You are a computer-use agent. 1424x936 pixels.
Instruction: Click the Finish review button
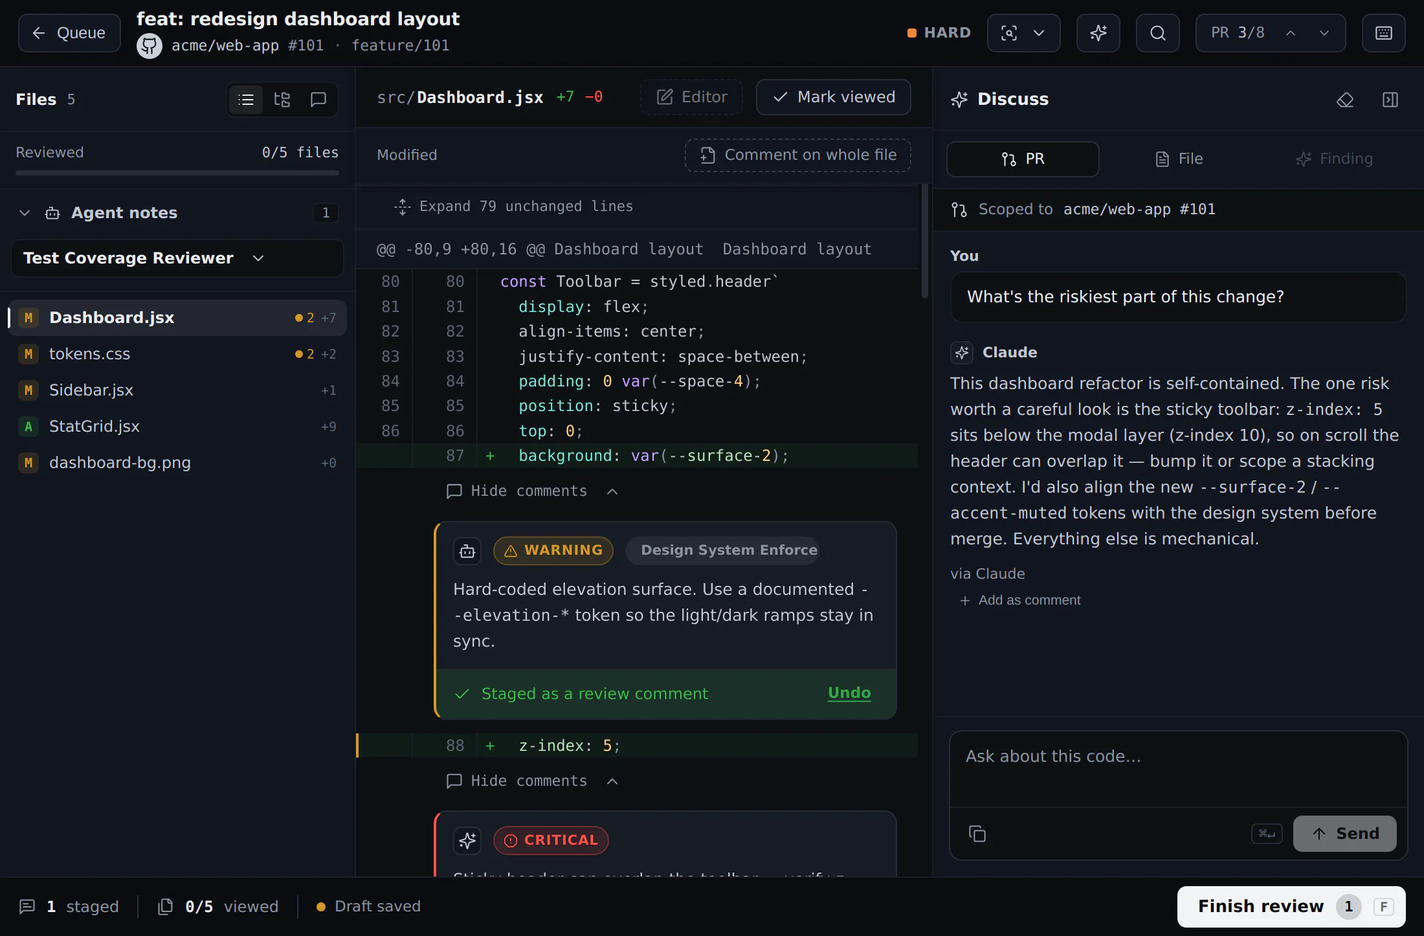pyautogui.click(x=1291, y=907)
